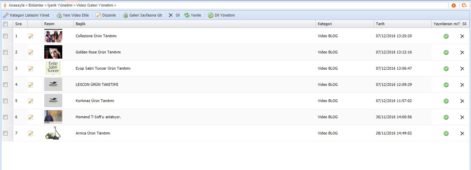
Task: Select checkbox for row 2 Golden Rose
Action: [x=5, y=52]
